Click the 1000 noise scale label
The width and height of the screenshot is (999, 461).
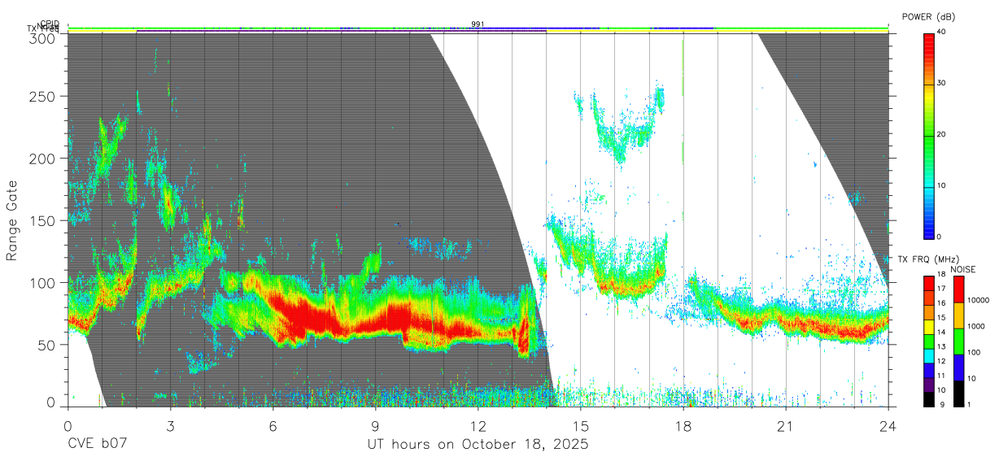coord(975,327)
